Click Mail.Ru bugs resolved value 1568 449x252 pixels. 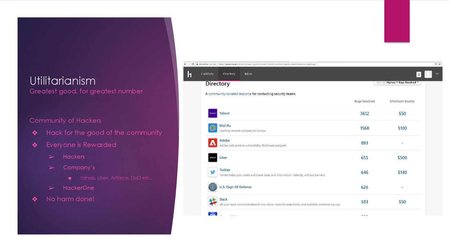coord(365,128)
